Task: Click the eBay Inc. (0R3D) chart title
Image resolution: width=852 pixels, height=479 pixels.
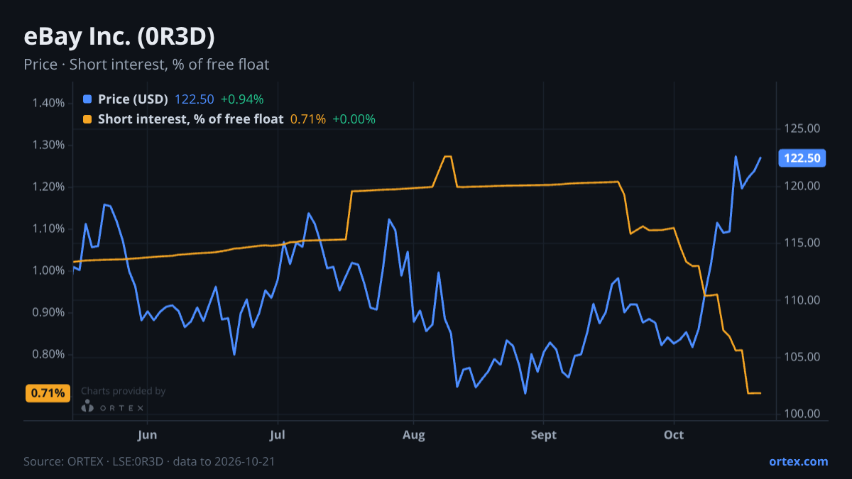Action: click(119, 37)
